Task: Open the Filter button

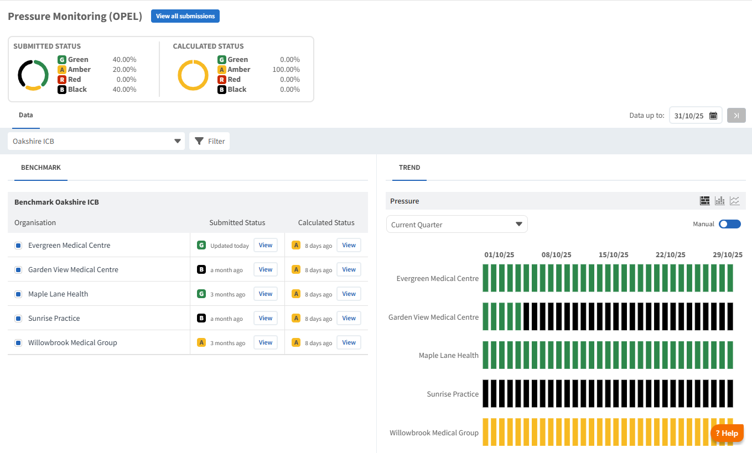Action: pos(209,141)
